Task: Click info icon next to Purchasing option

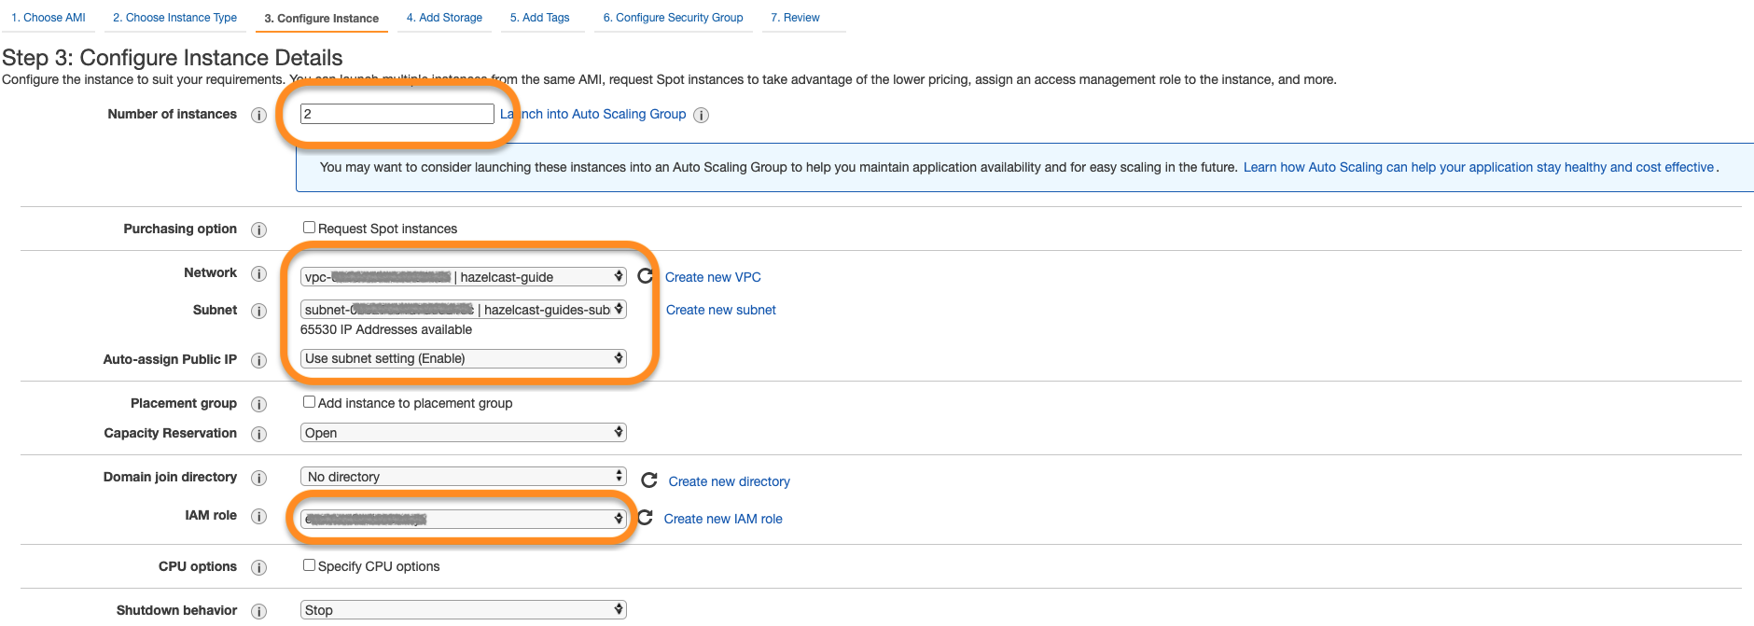Action: (x=259, y=230)
